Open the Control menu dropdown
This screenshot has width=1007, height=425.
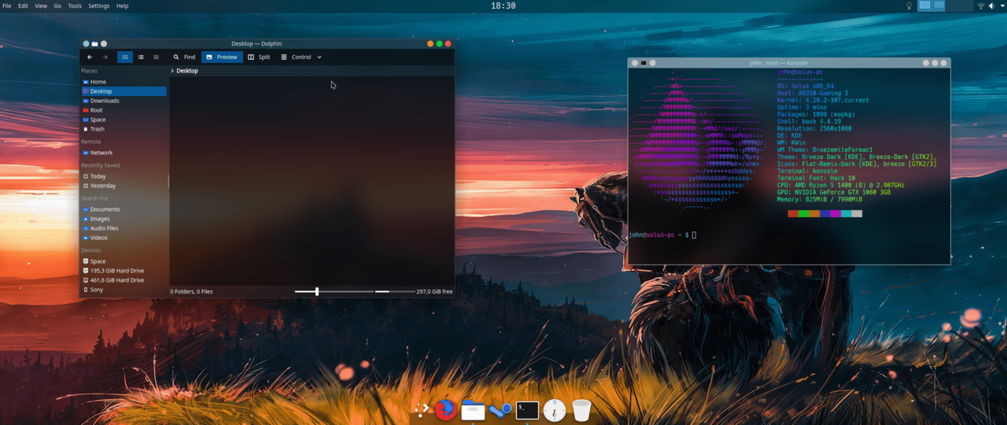tap(301, 57)
